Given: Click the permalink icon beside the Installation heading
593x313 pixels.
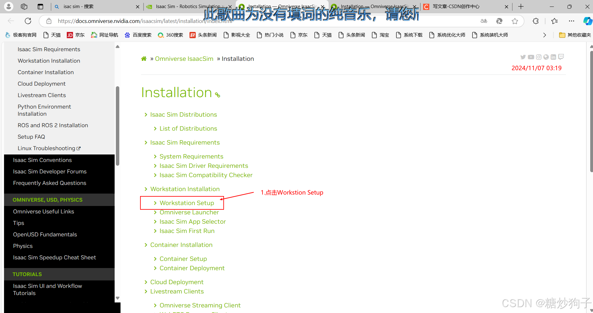Looking at the screenshot, I should [217, 95].
